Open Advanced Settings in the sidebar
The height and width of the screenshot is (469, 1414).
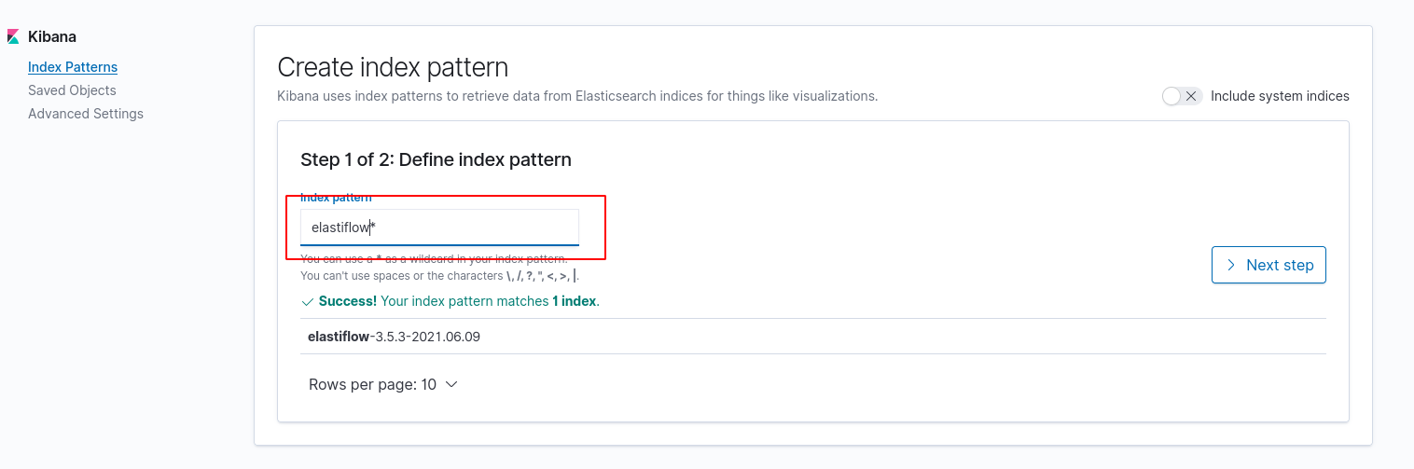click(86, 114)
